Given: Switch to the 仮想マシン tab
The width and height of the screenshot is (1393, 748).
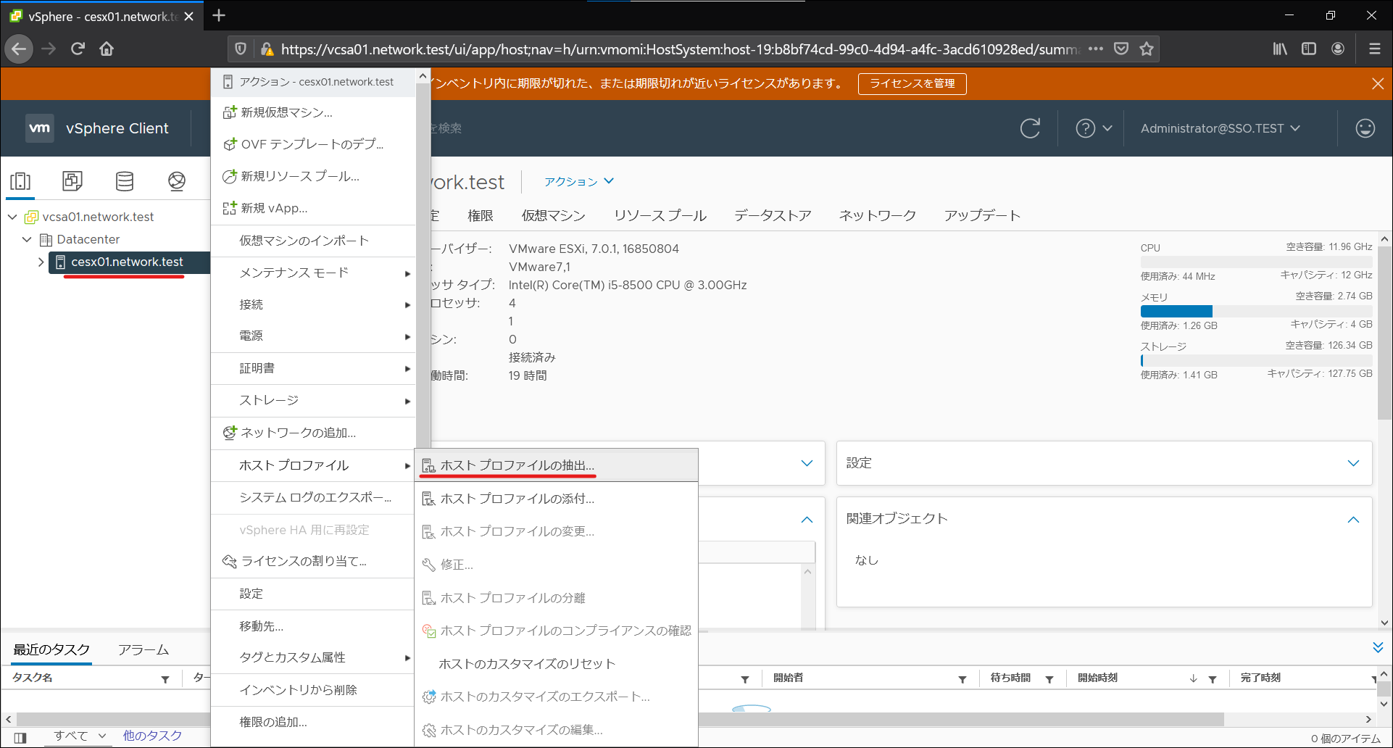Looking at the screenshot, I should (553, 215).
